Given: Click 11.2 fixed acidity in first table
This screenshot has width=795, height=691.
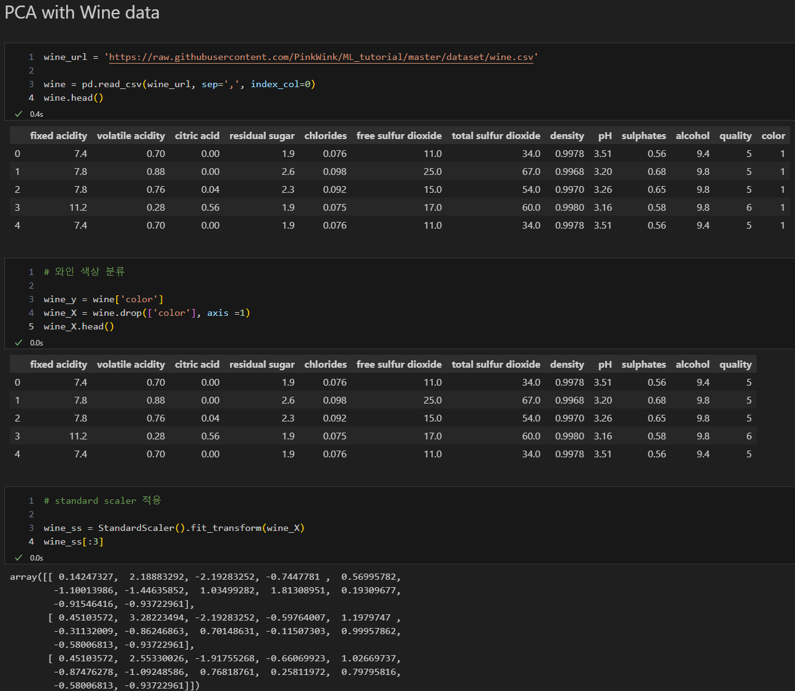Looking at the screenshot, I should click(79, 208).
